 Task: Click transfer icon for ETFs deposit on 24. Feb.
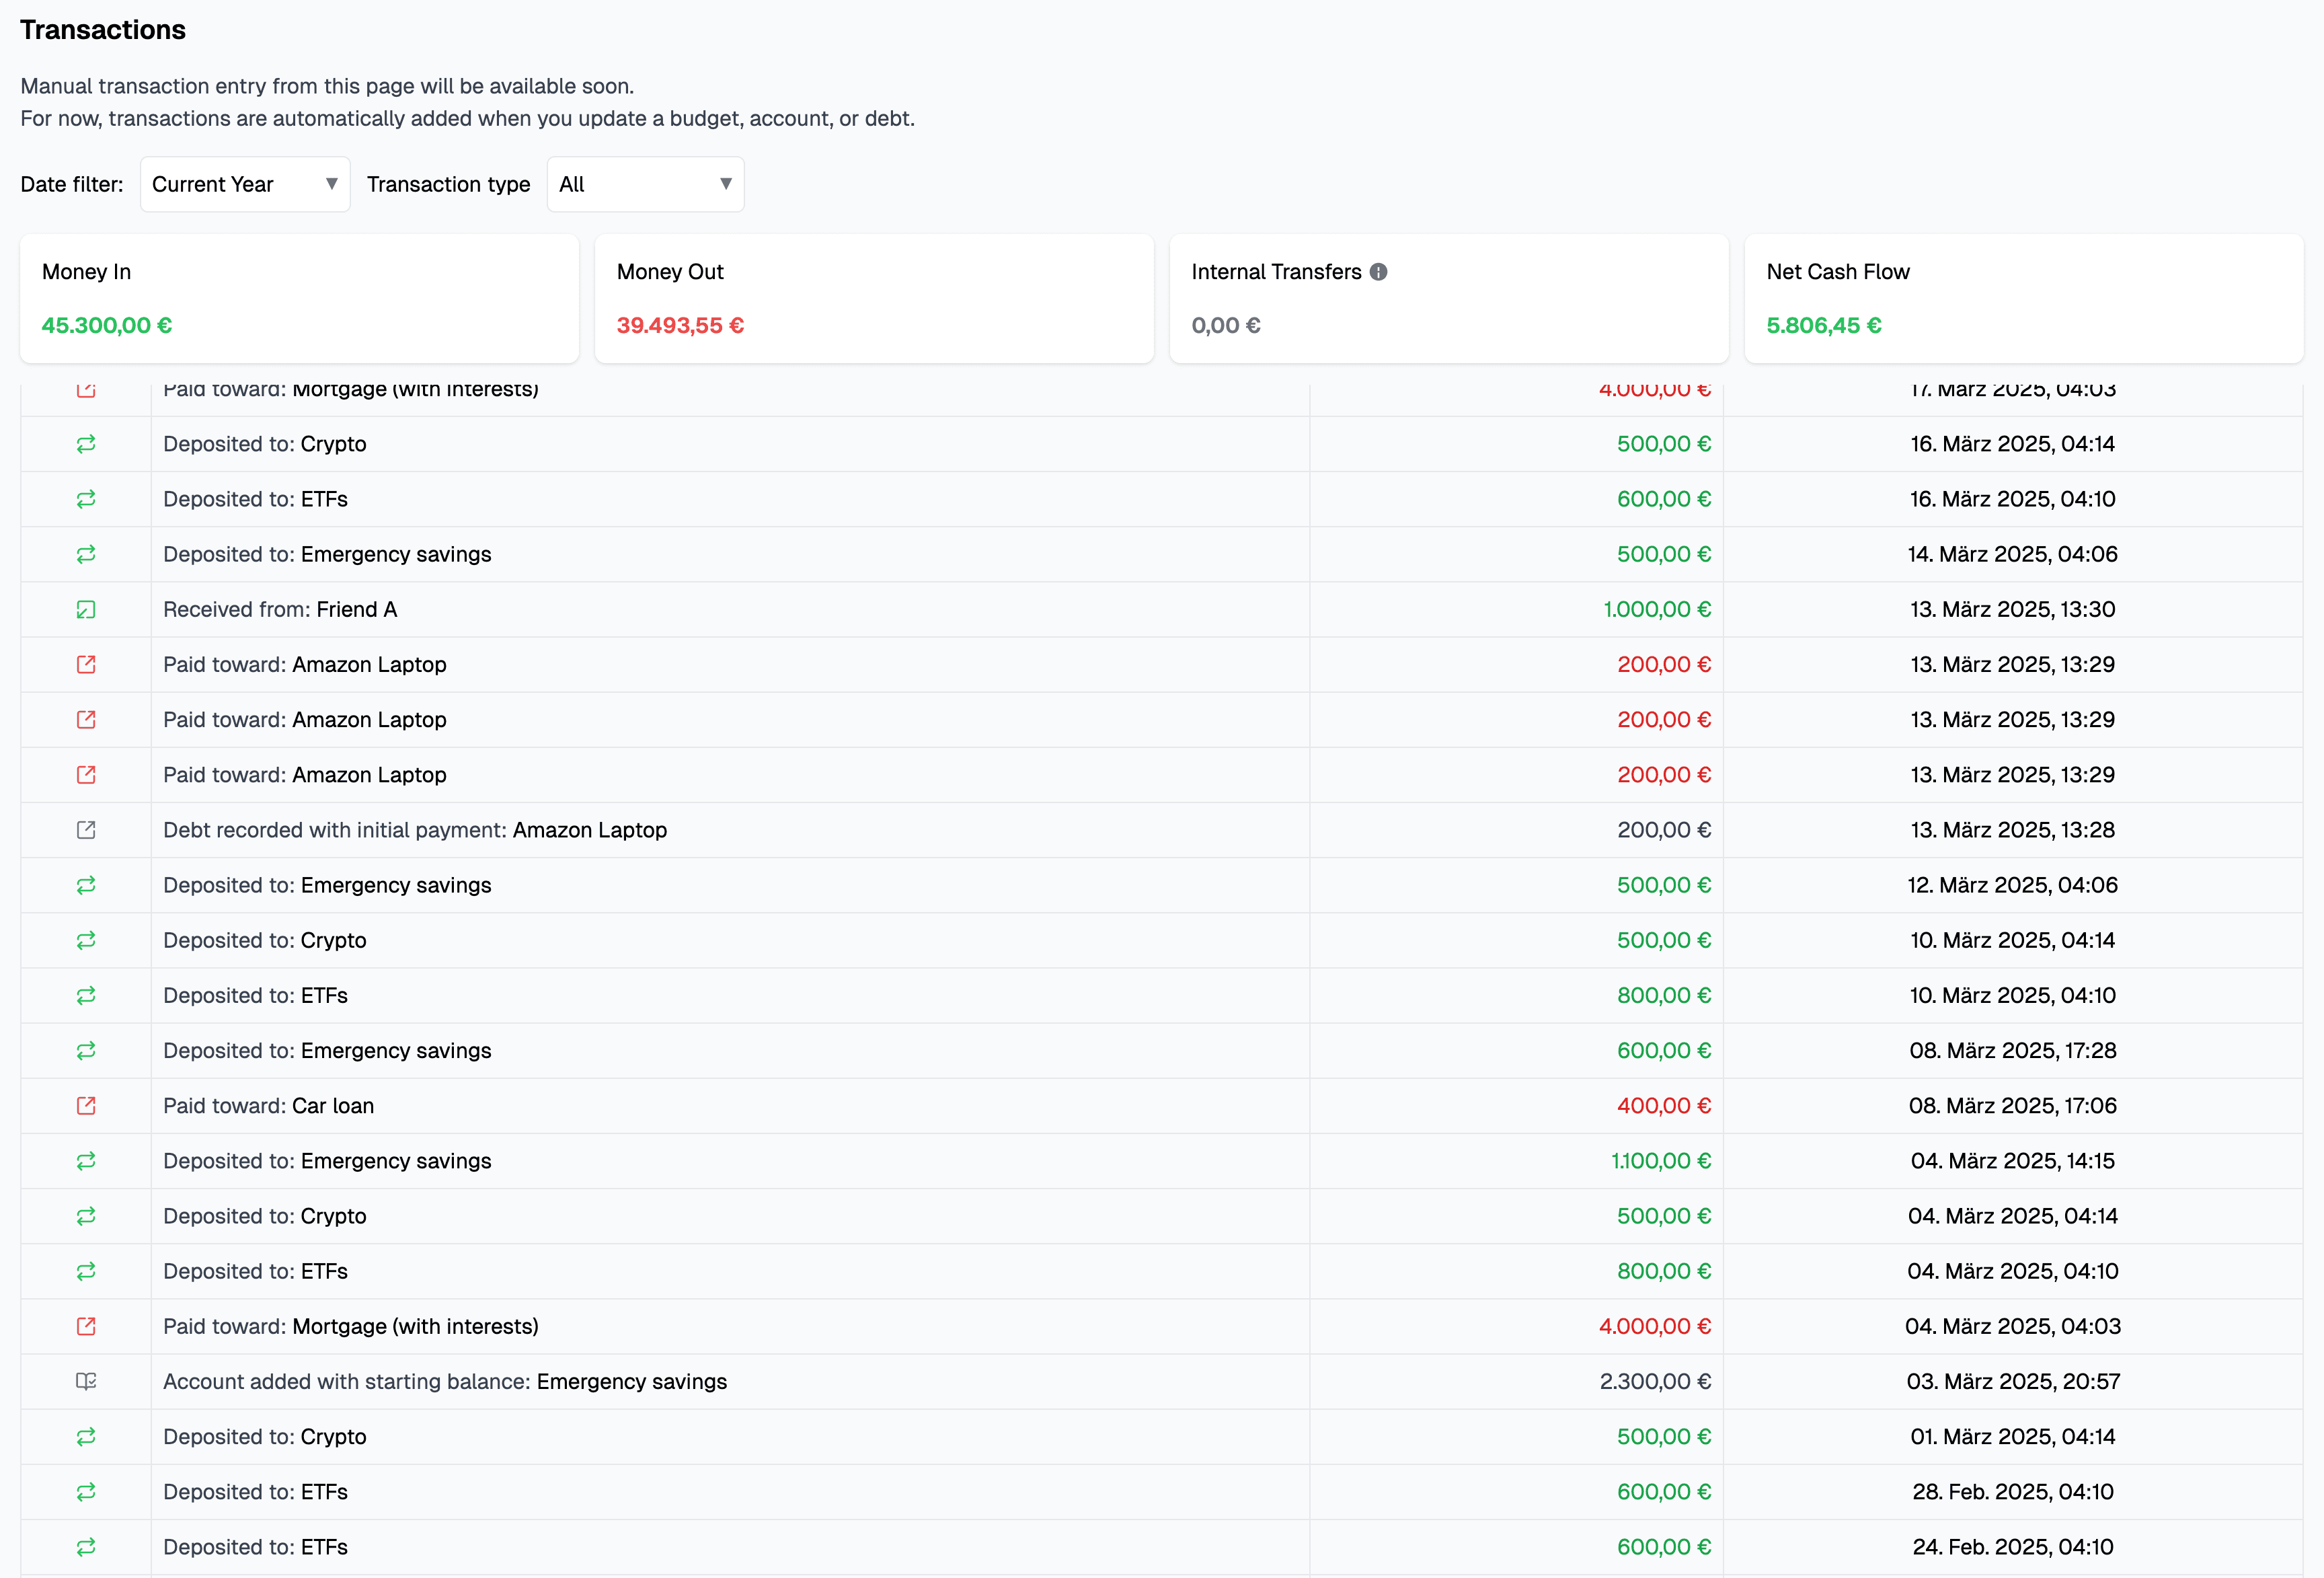point(86,1547)
